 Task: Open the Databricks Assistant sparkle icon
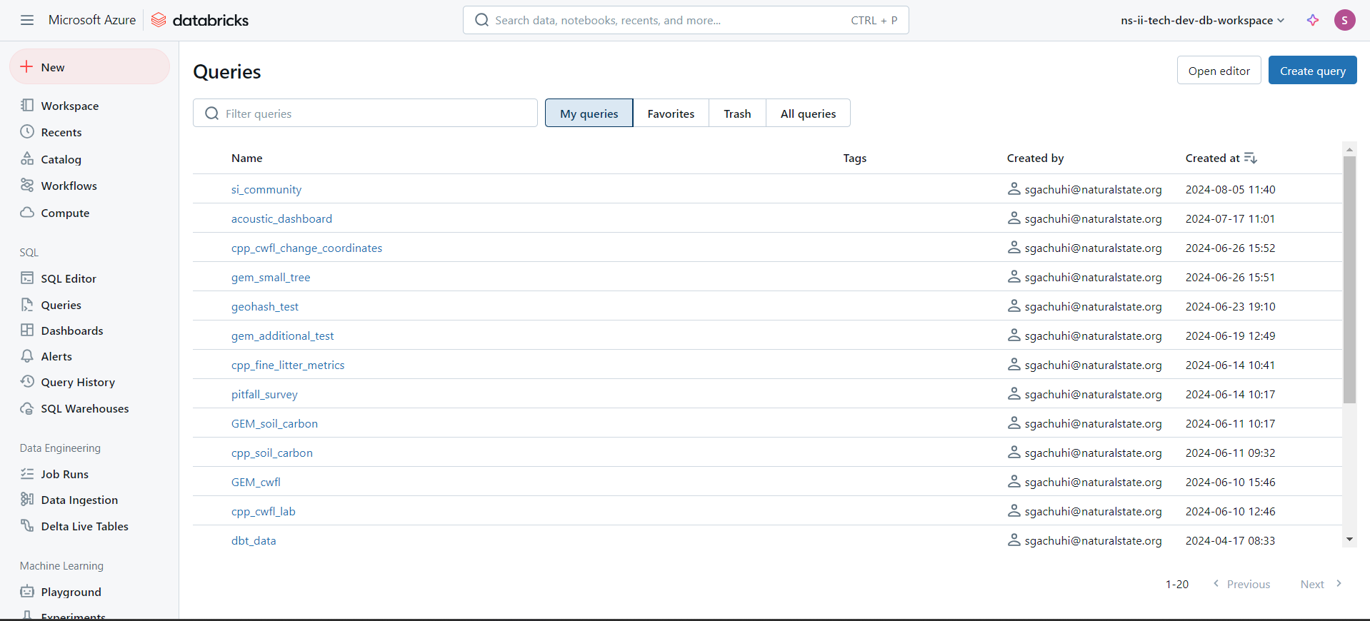1313,20
